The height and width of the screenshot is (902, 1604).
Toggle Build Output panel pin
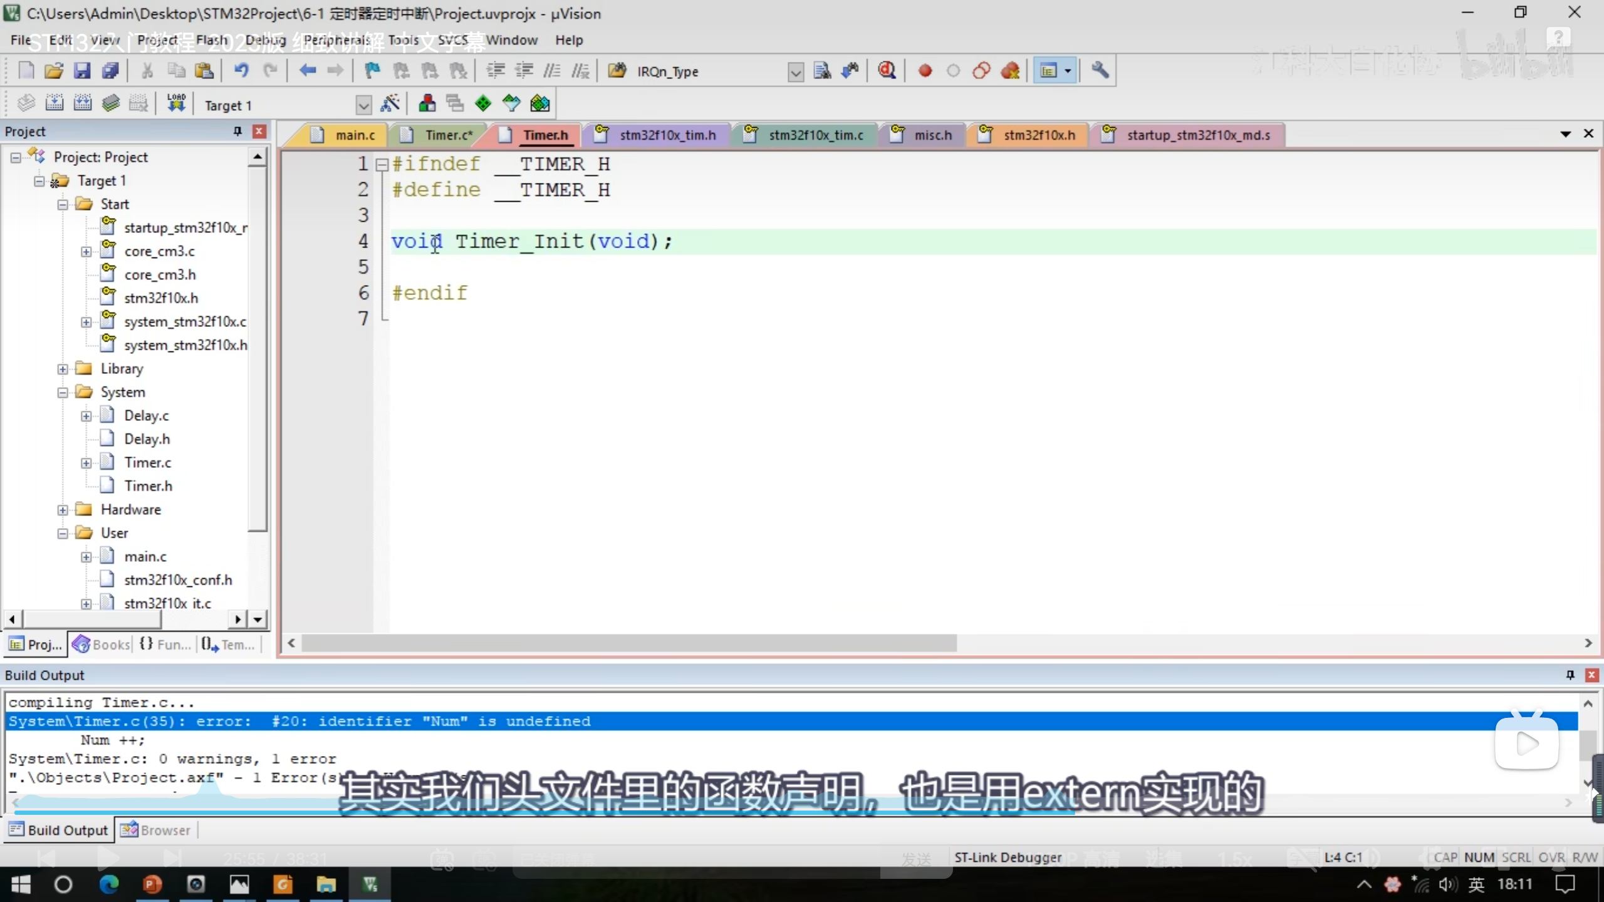[1570, 675]
